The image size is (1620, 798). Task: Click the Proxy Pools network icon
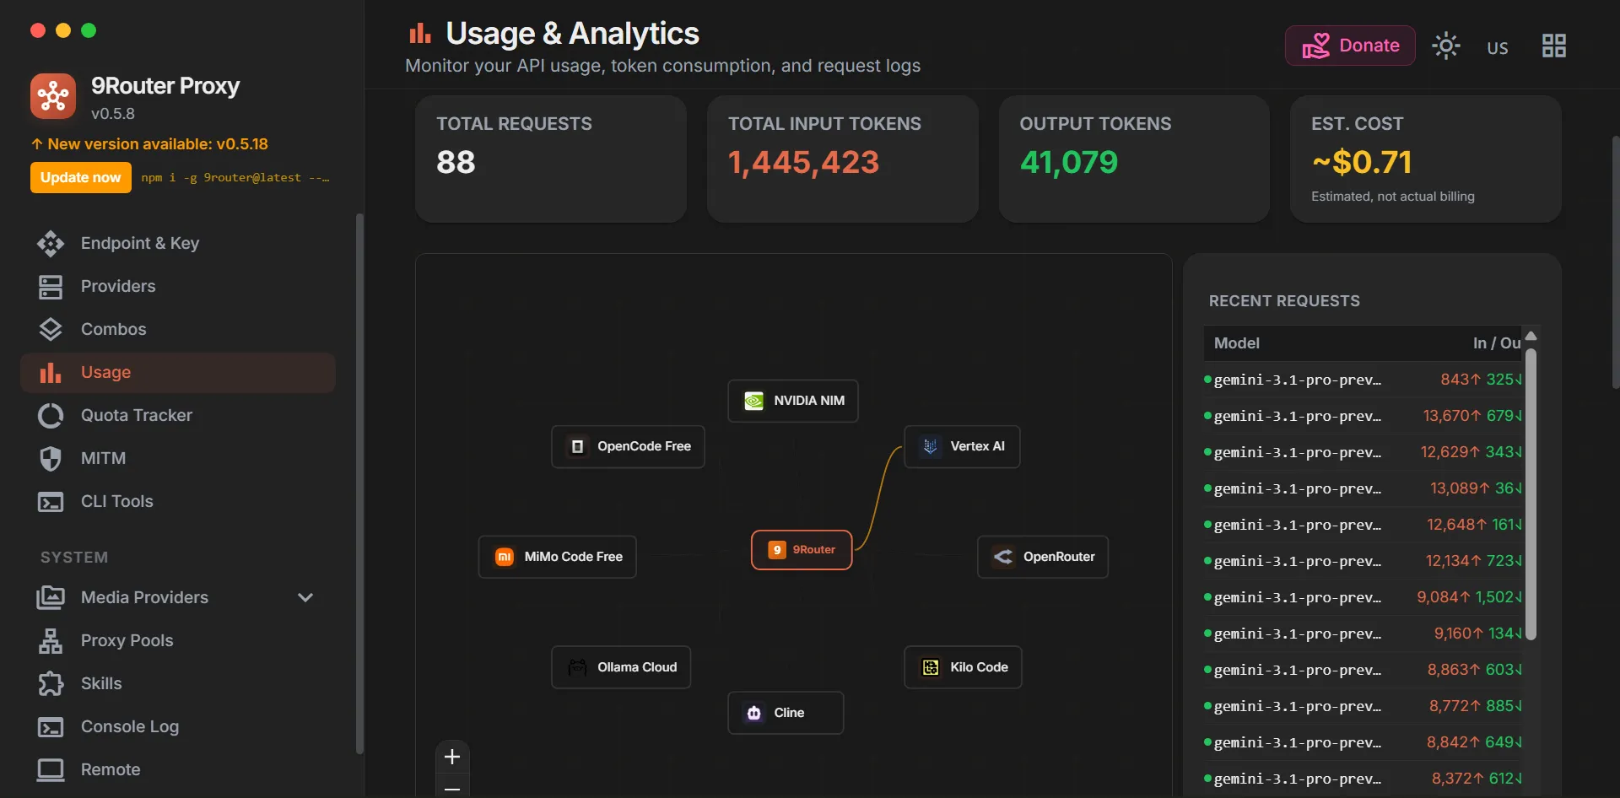[51, 641]
